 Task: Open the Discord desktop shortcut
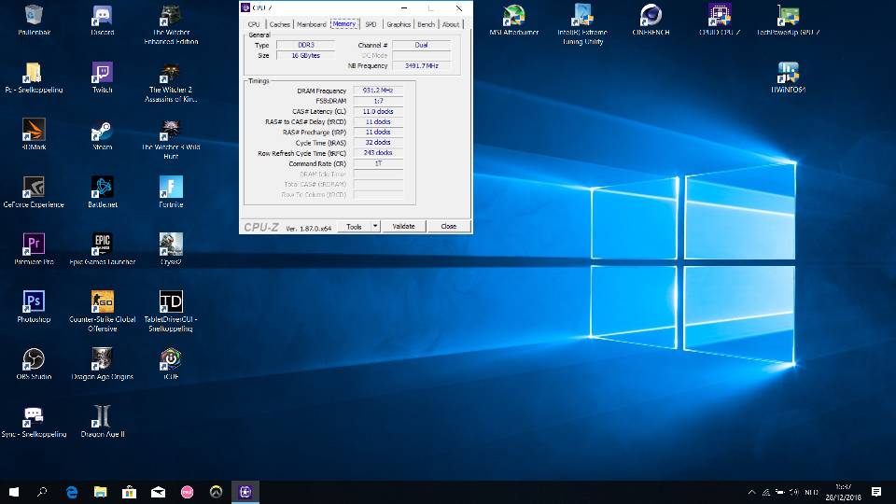(103, 20)
